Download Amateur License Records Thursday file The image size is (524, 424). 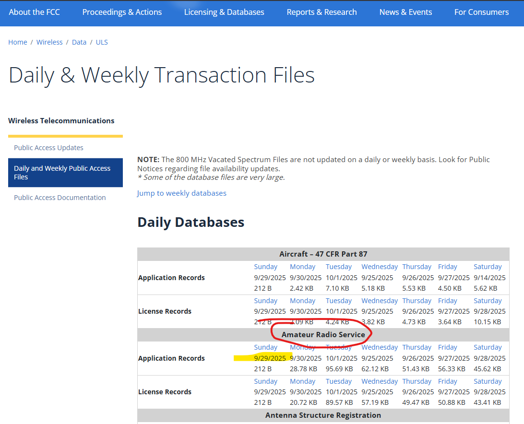pos(417,381)
